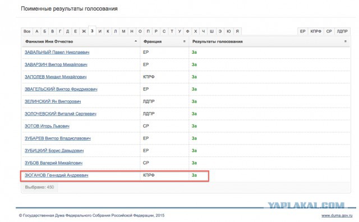Image resolution: width=359 pixels, height=222 pixels.
Task: Select letter tab Е
Action: 75,31
